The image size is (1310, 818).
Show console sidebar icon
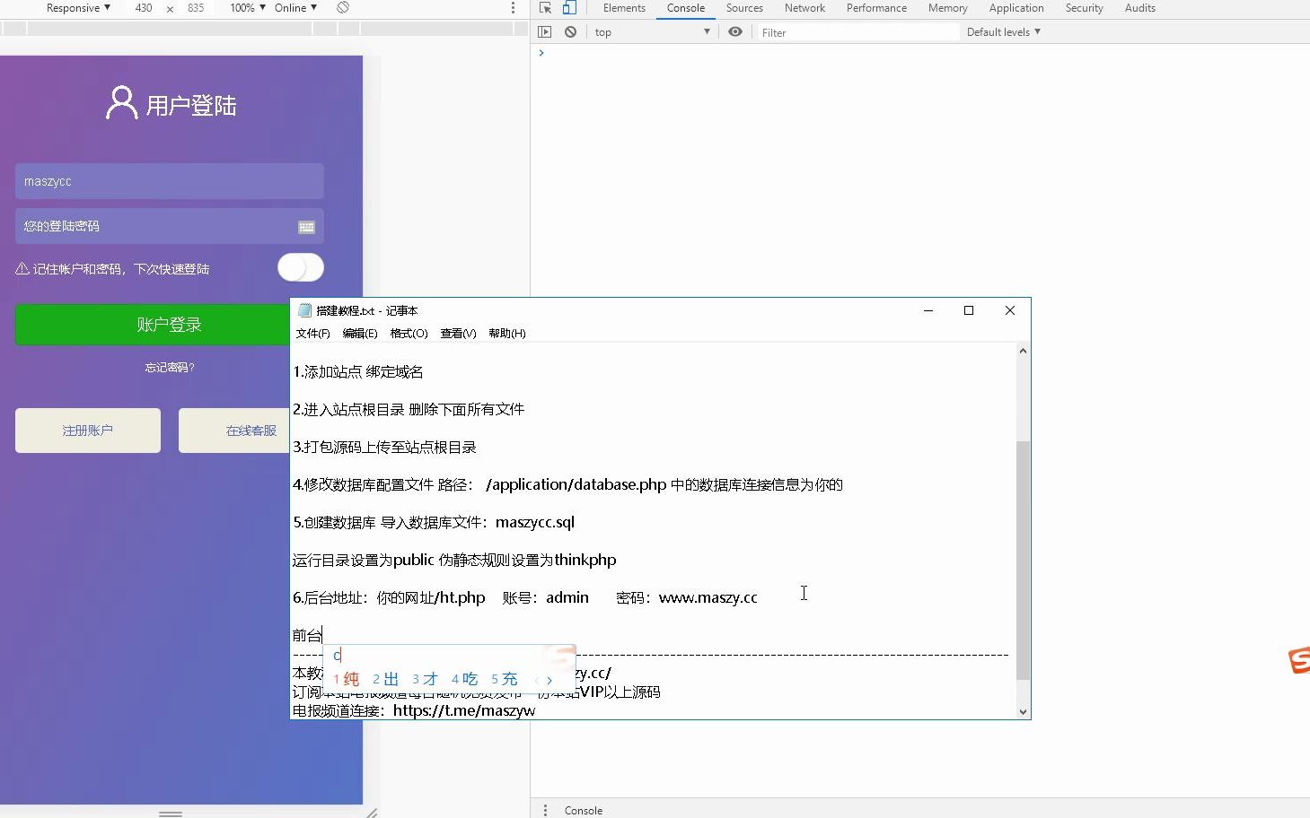tap(545, 32)
